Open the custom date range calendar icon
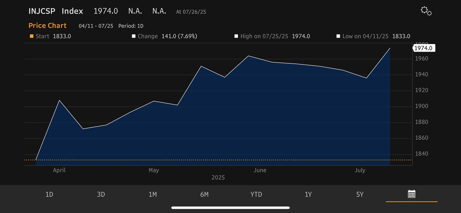The image size is (461, 213). pos(411,194)
